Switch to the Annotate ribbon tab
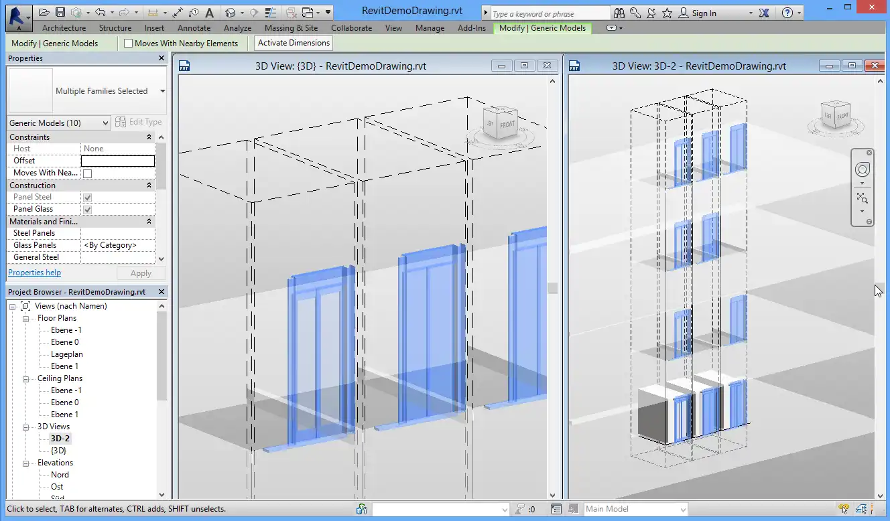890x521 pixels. (x=194, y=28)
